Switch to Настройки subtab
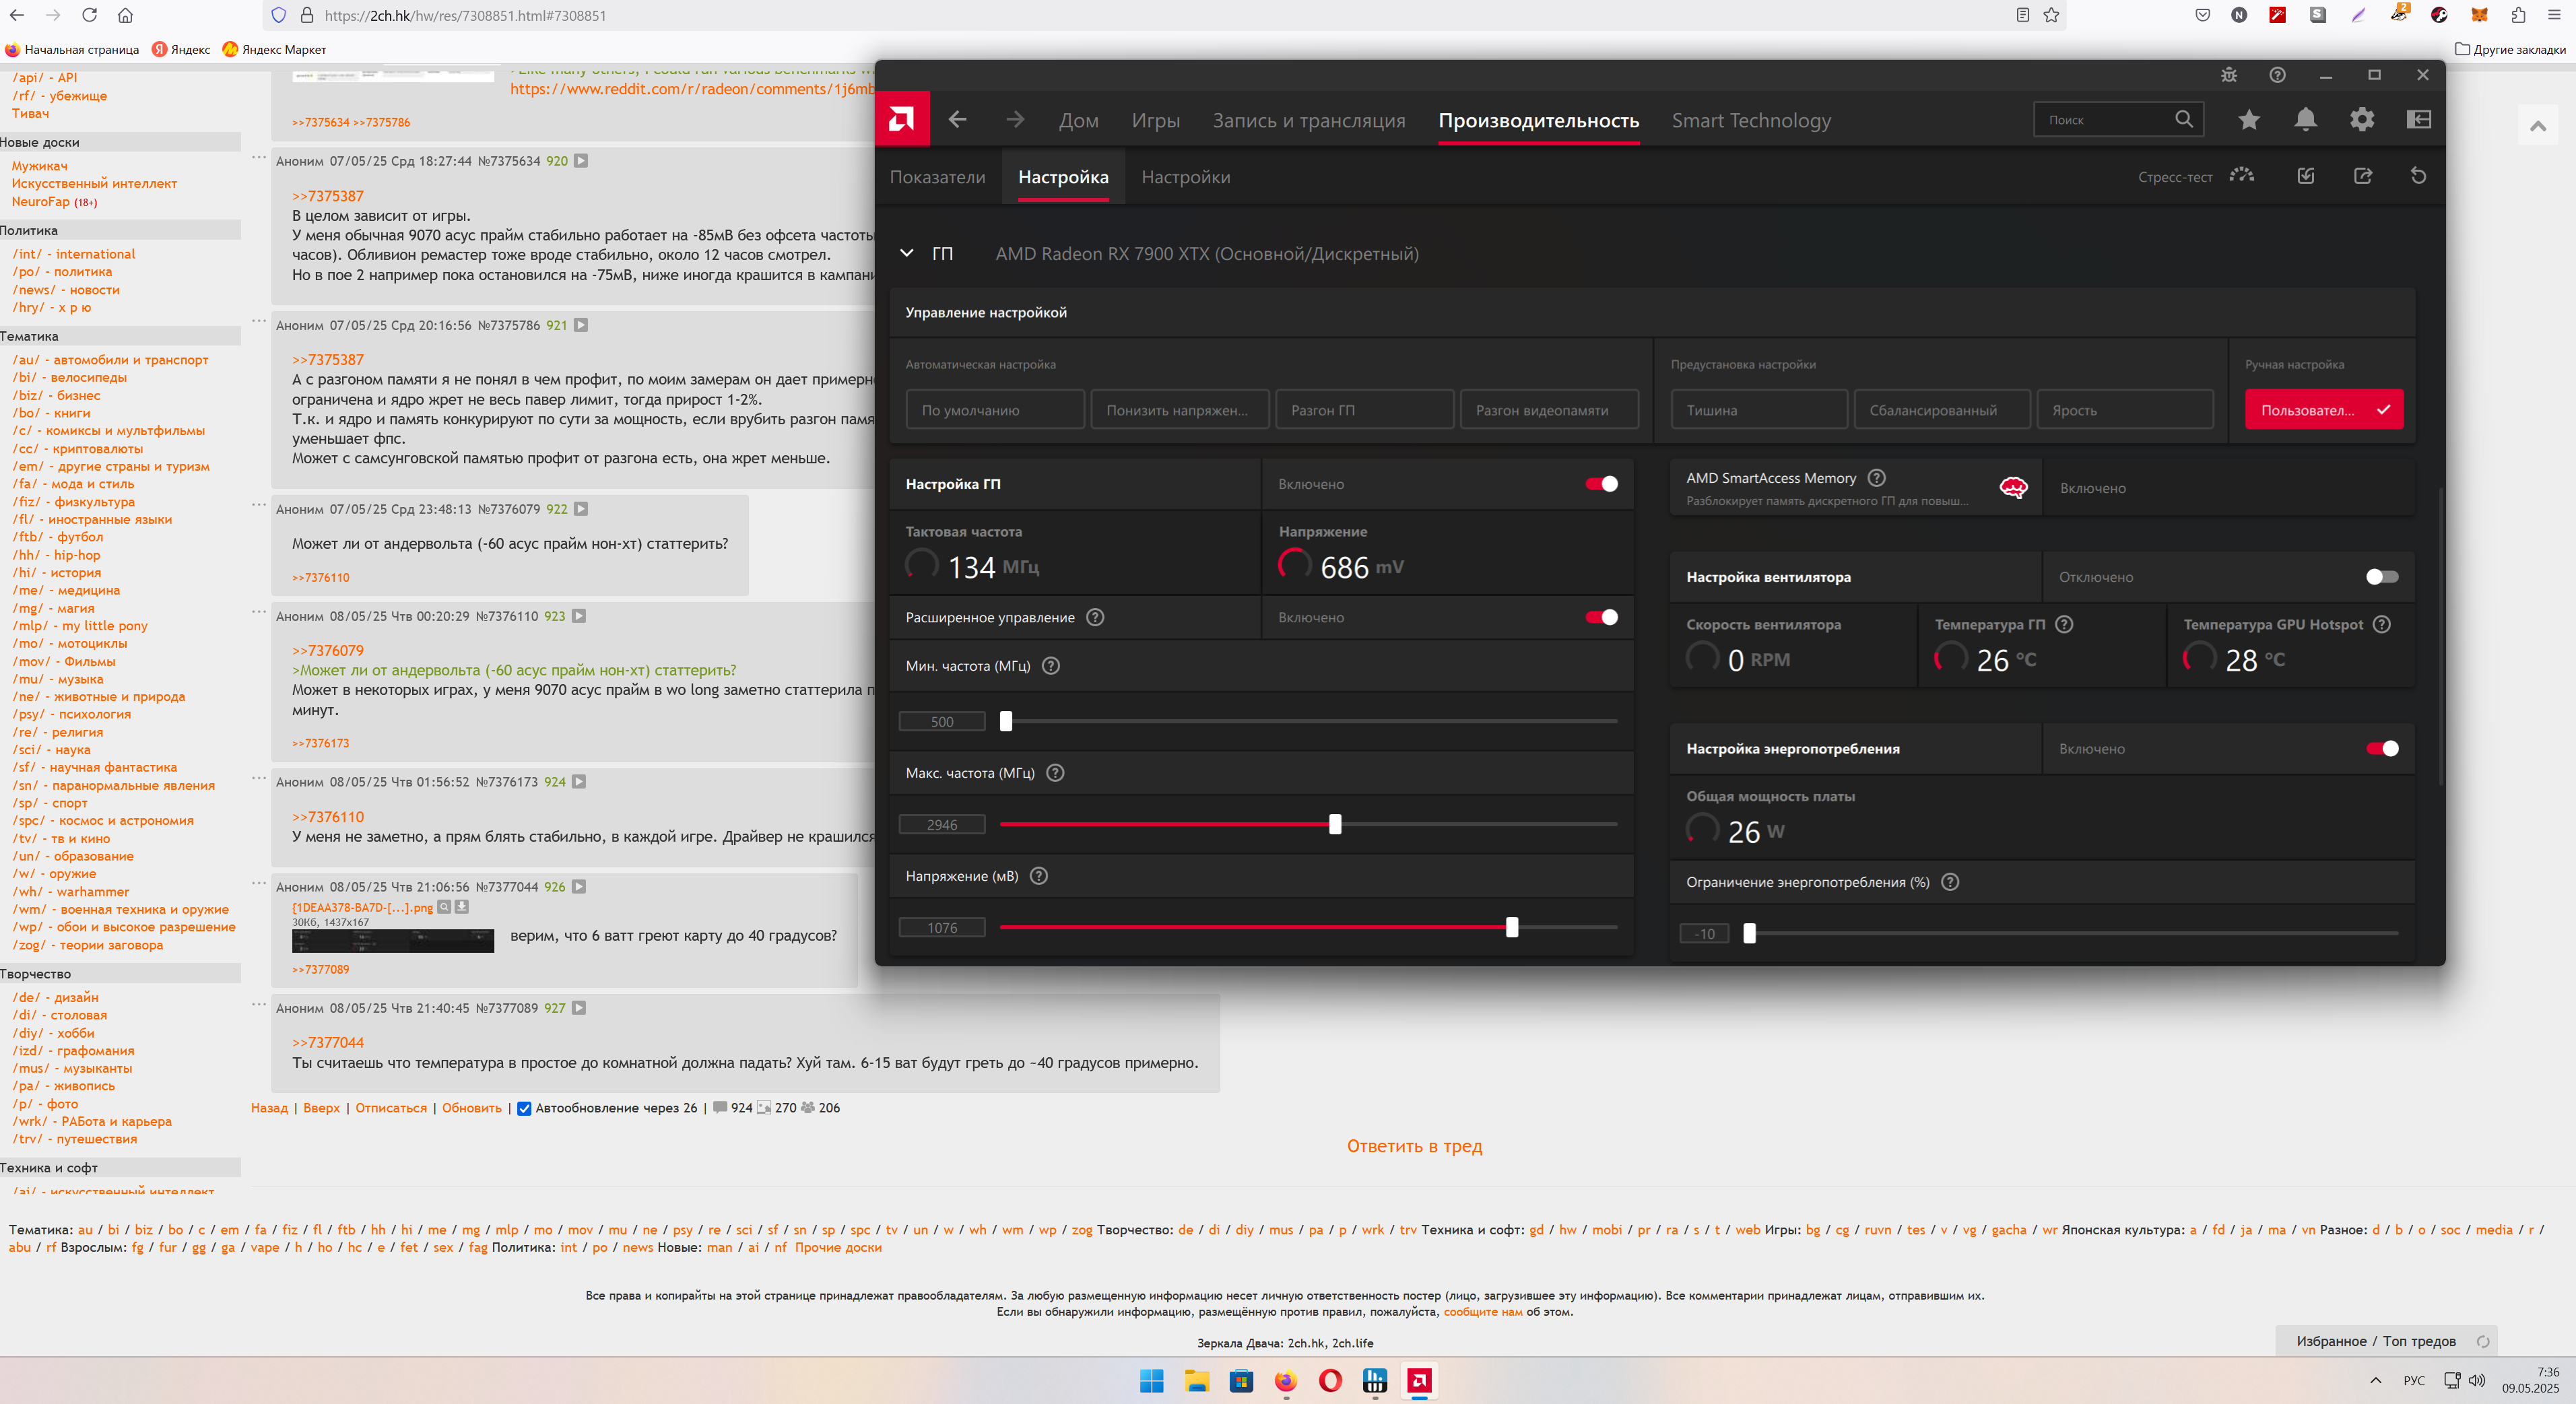 click(1185, 177)
